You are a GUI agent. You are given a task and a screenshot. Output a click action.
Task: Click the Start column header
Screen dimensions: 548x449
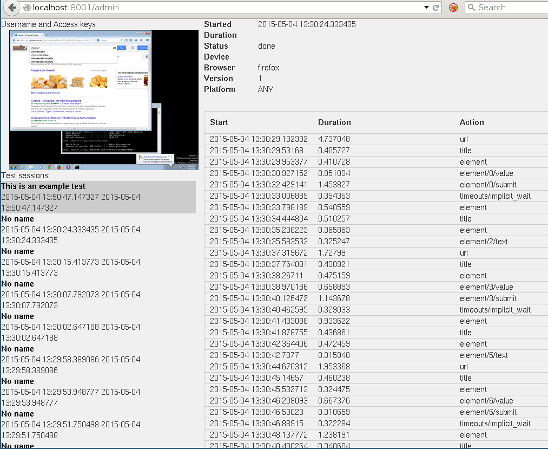(x=219, y=122)
